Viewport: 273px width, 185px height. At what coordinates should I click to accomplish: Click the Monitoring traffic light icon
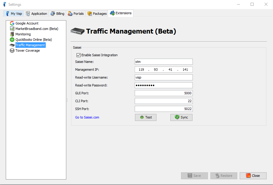click(12, 34)
